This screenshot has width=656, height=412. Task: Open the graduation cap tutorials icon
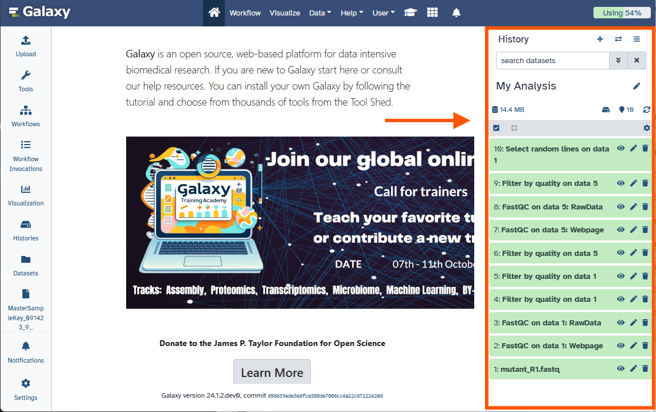click(x=411, y=13)
